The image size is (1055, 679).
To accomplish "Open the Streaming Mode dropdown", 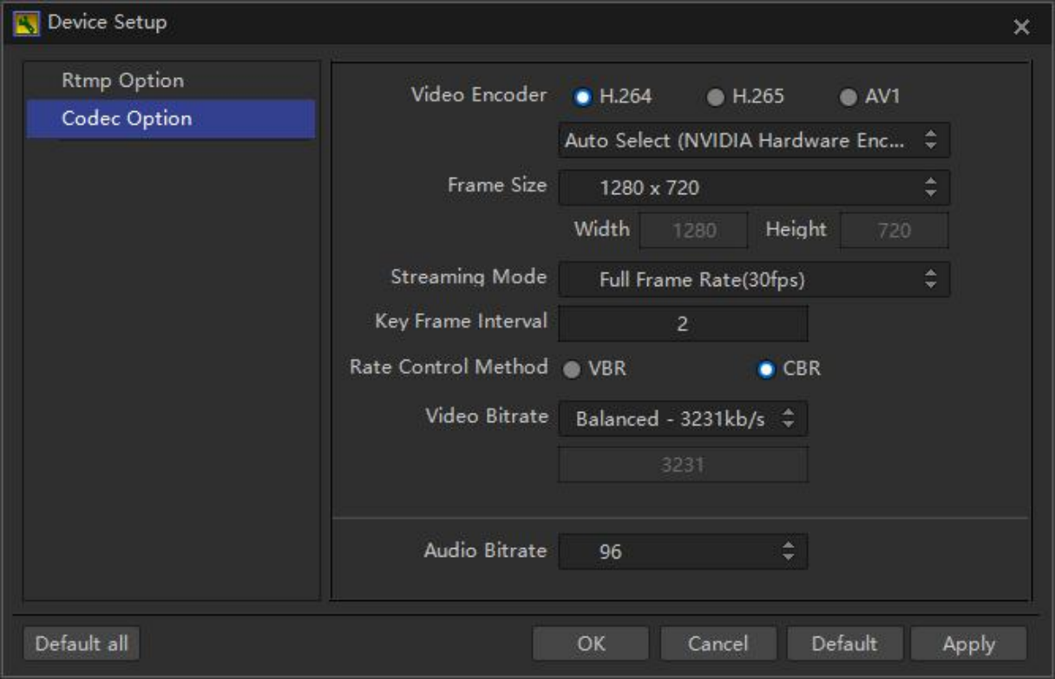I will 753,280.
